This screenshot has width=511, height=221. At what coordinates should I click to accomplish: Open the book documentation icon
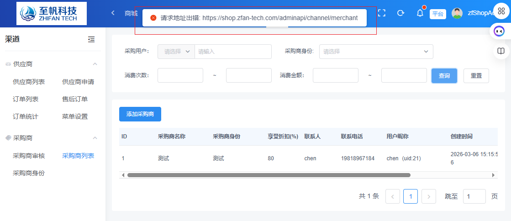click(501, 51)
